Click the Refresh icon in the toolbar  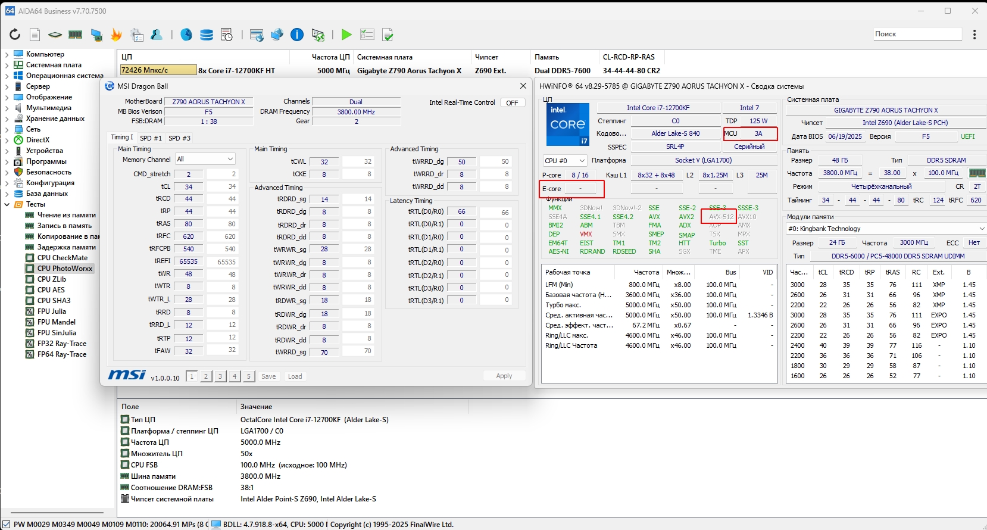(x=15, y=35)
